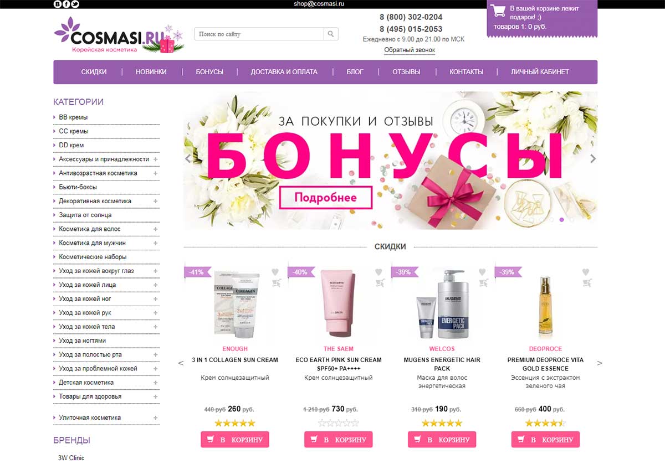The image size is (665, 464).
Task: Select the highlighted purple banner pagination dot
Action: click(561, 220)
